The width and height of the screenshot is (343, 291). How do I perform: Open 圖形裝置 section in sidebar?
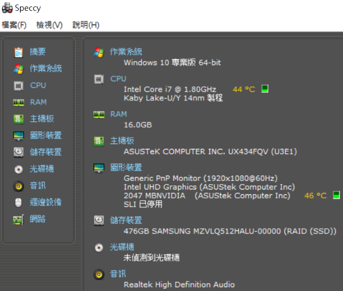(x=46, y=135)
